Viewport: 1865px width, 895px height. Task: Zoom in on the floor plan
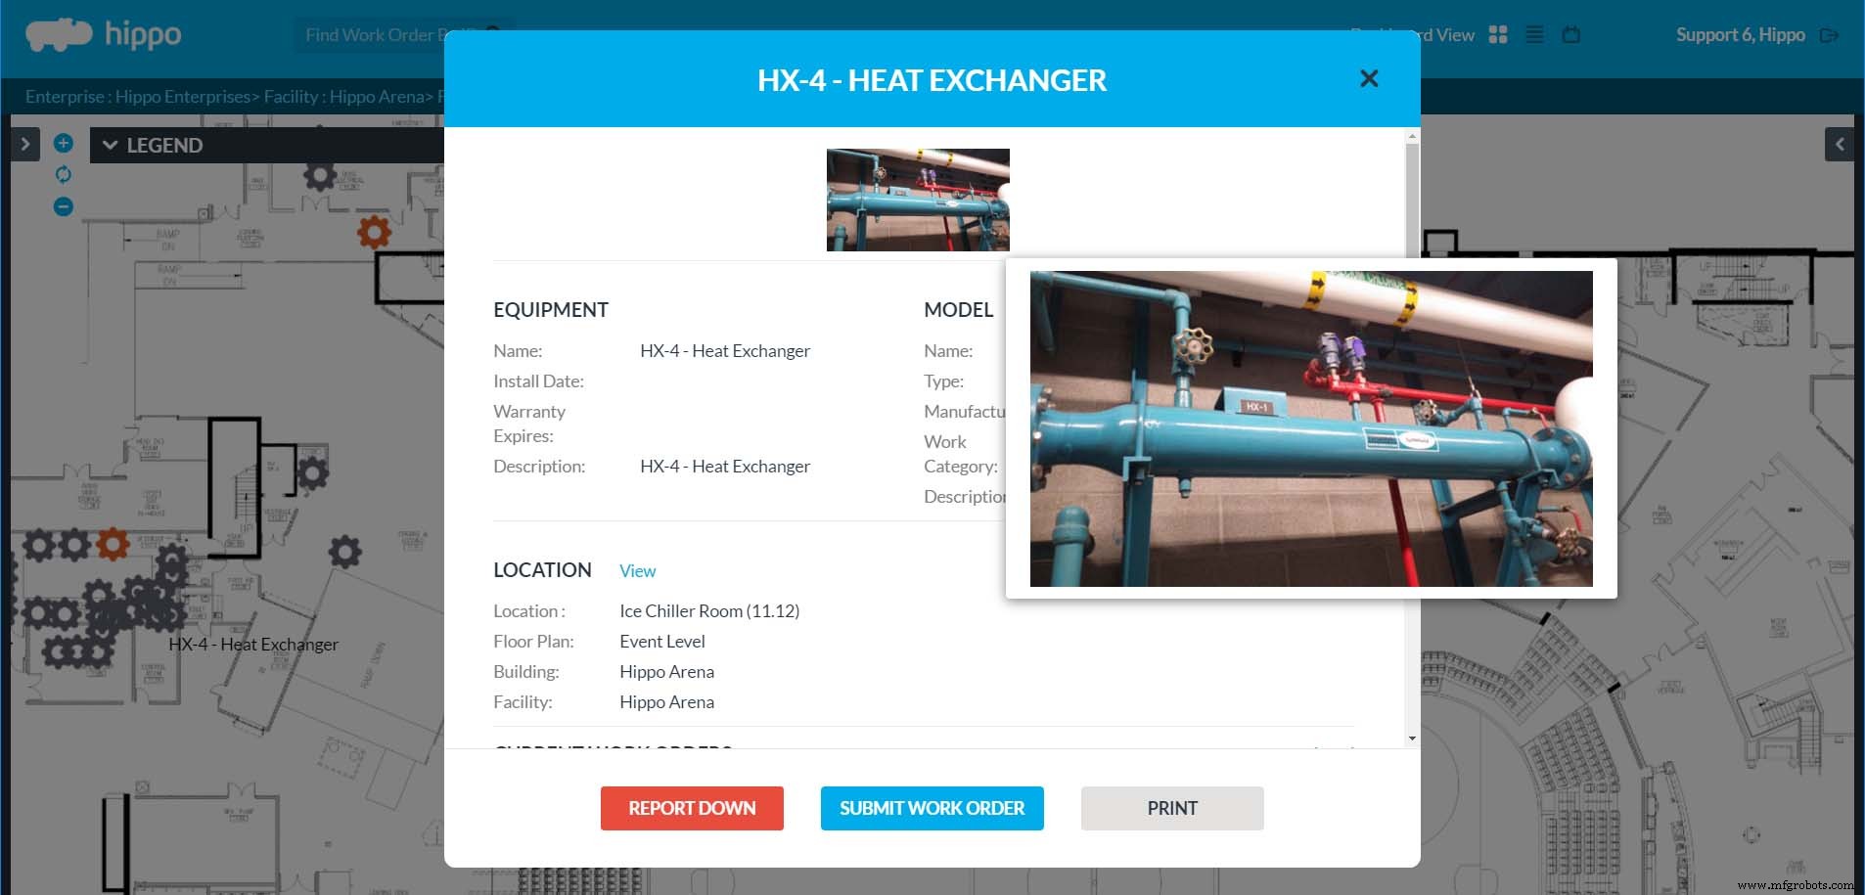click(x=63, y=143)
